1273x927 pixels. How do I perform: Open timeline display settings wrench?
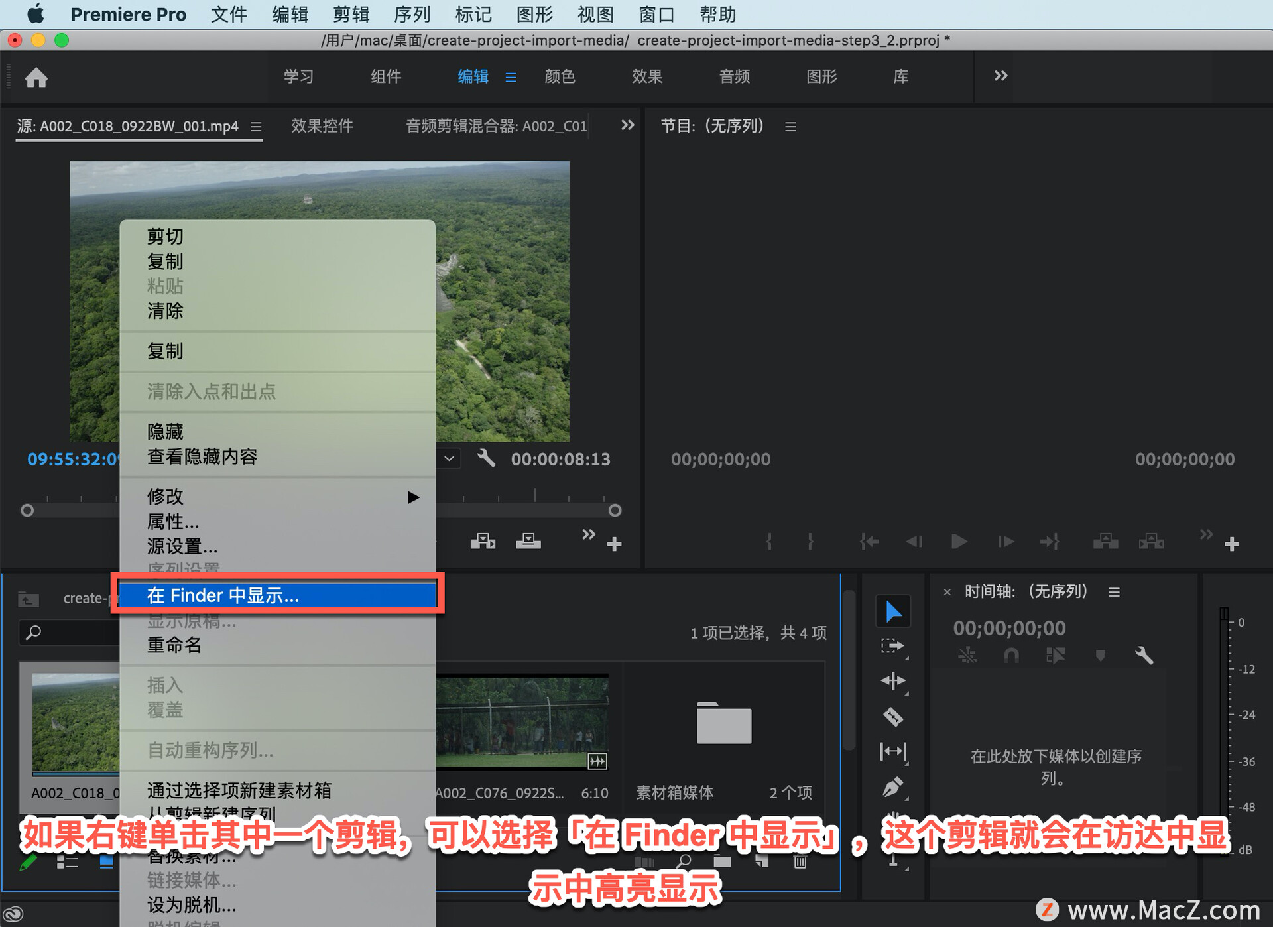1144,656
